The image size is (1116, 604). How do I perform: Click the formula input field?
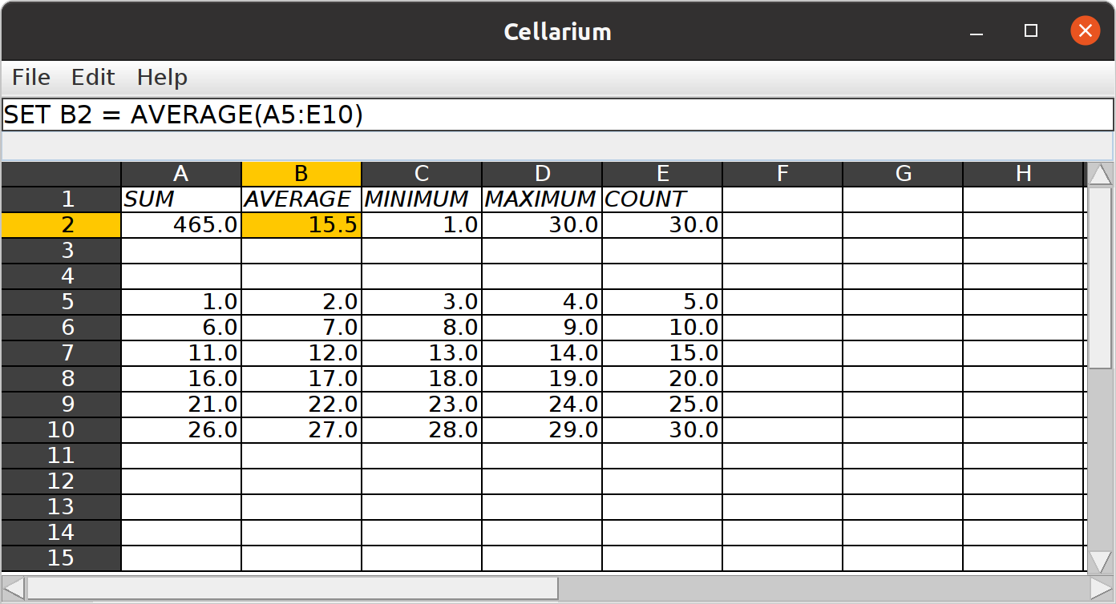tap(557, 115)
